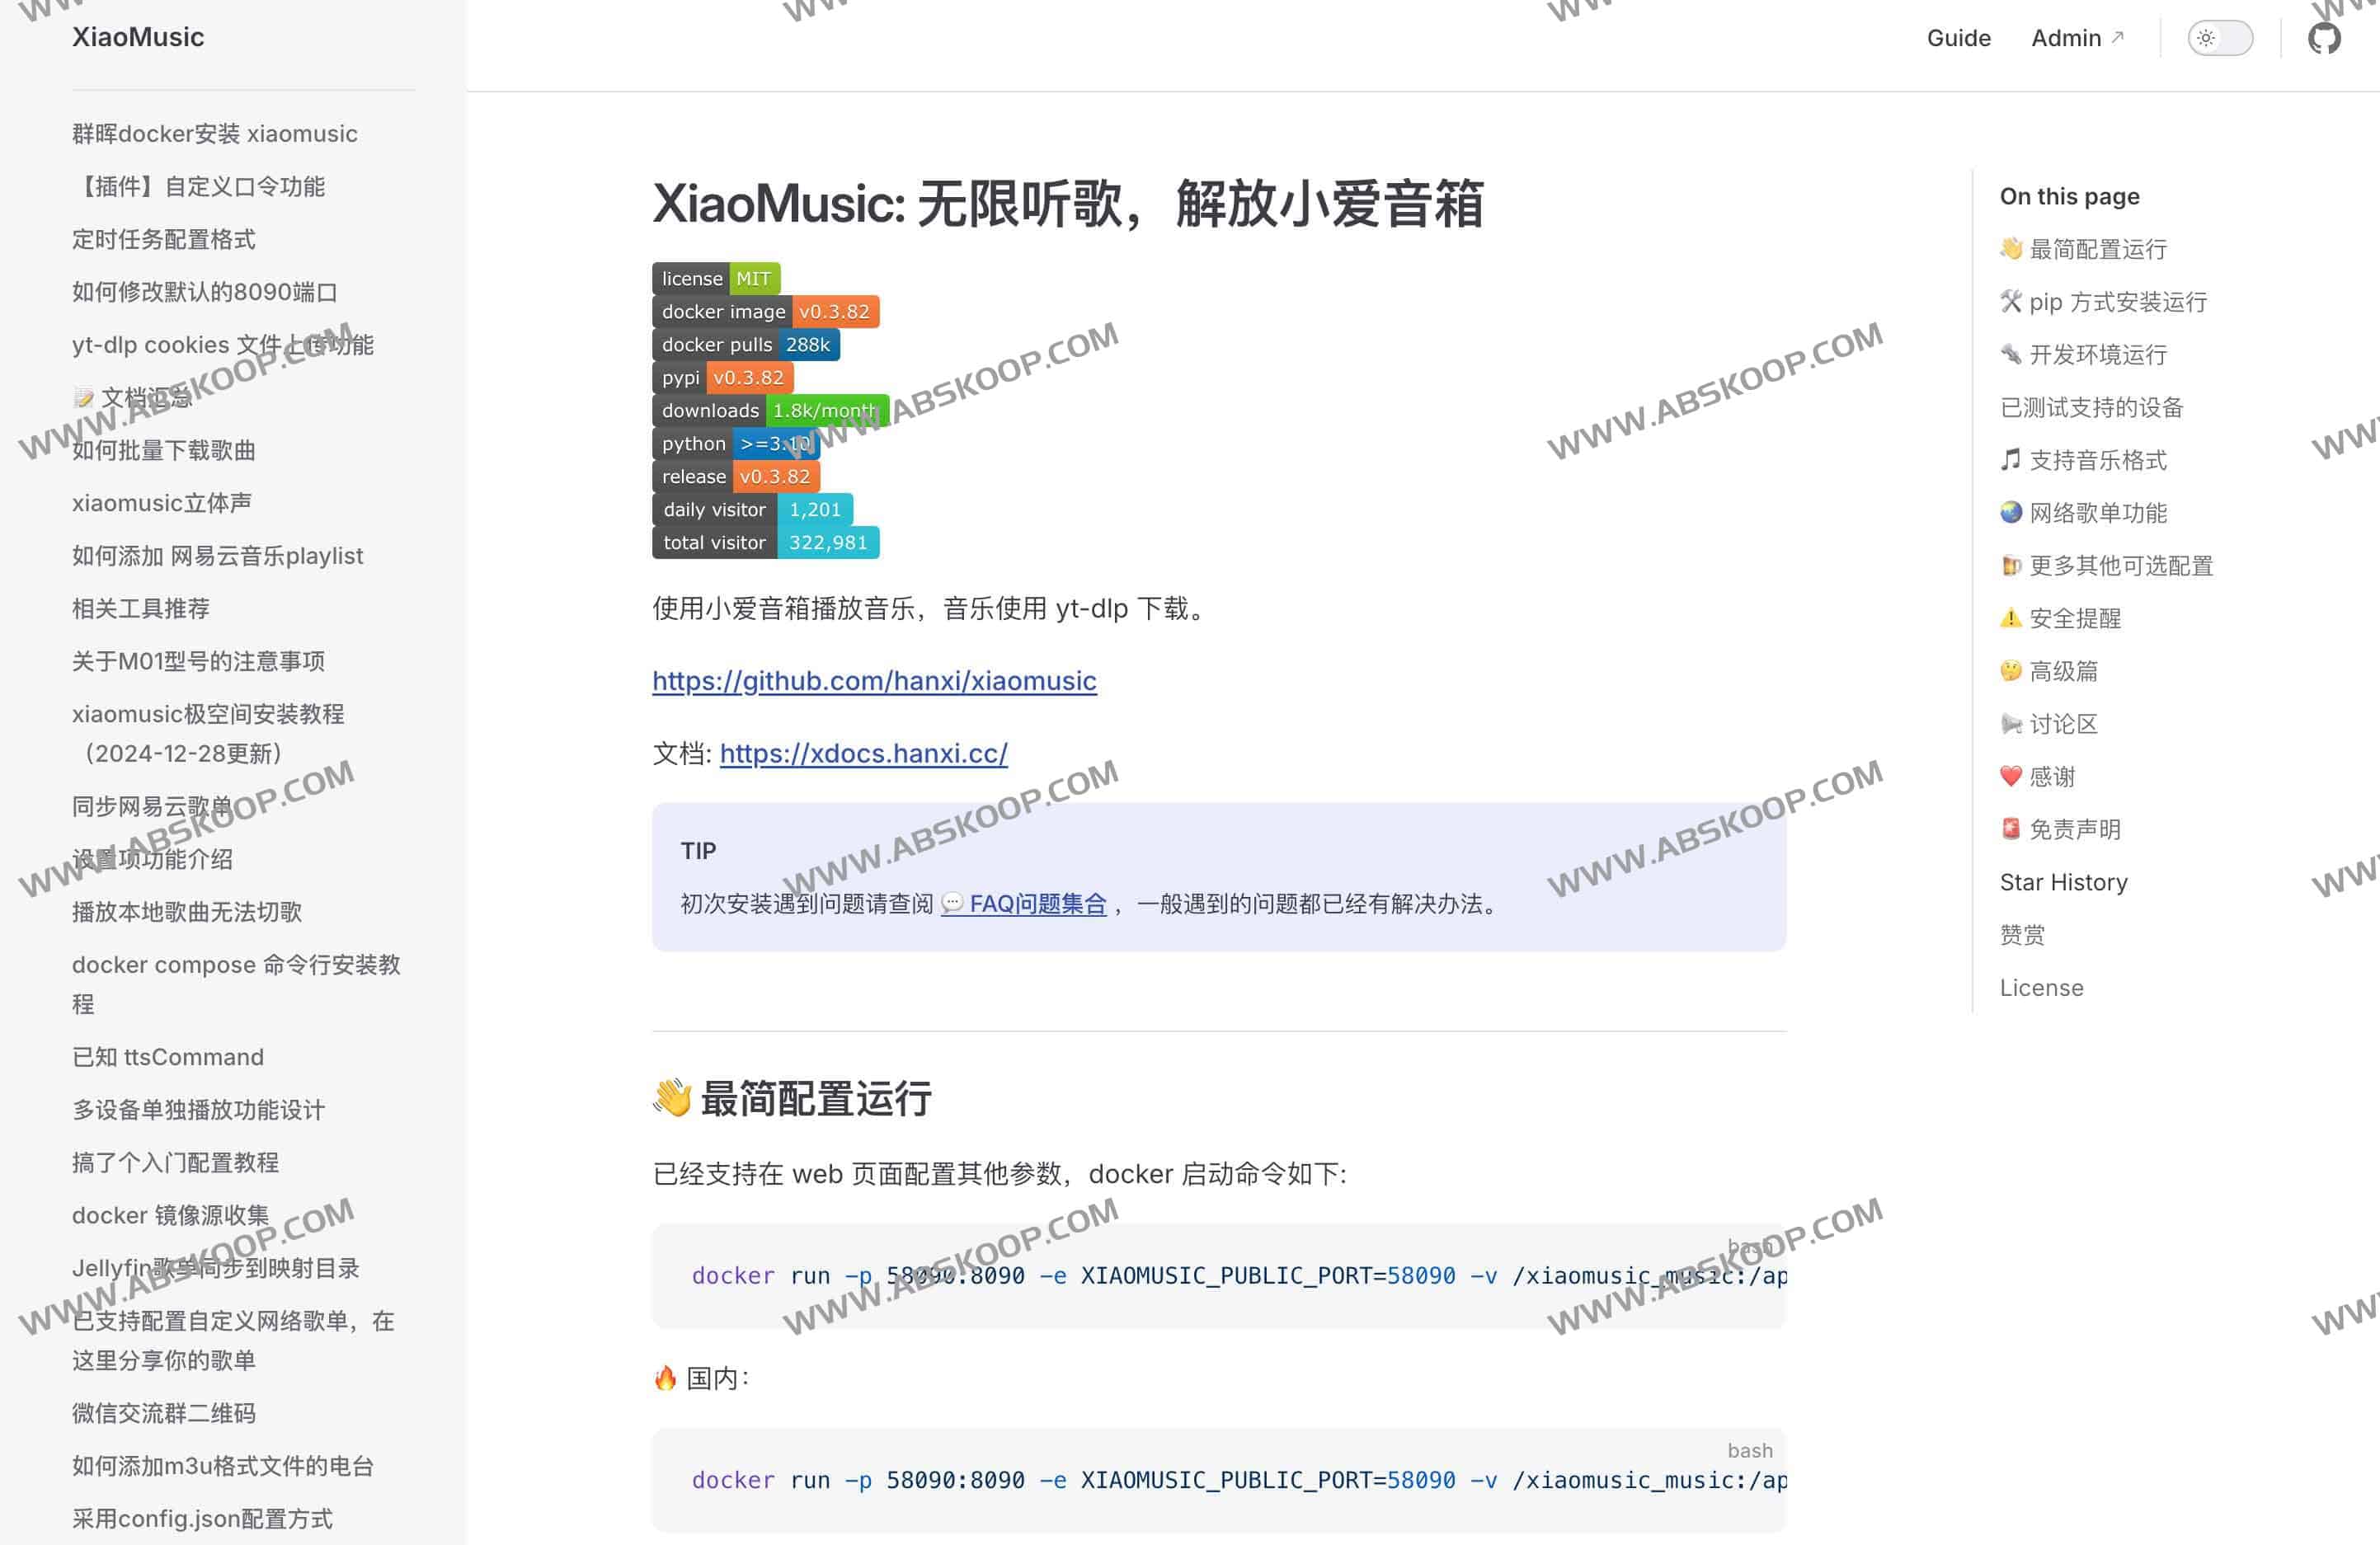
Task: Click the docker image version badge
Action: (765, 312)
